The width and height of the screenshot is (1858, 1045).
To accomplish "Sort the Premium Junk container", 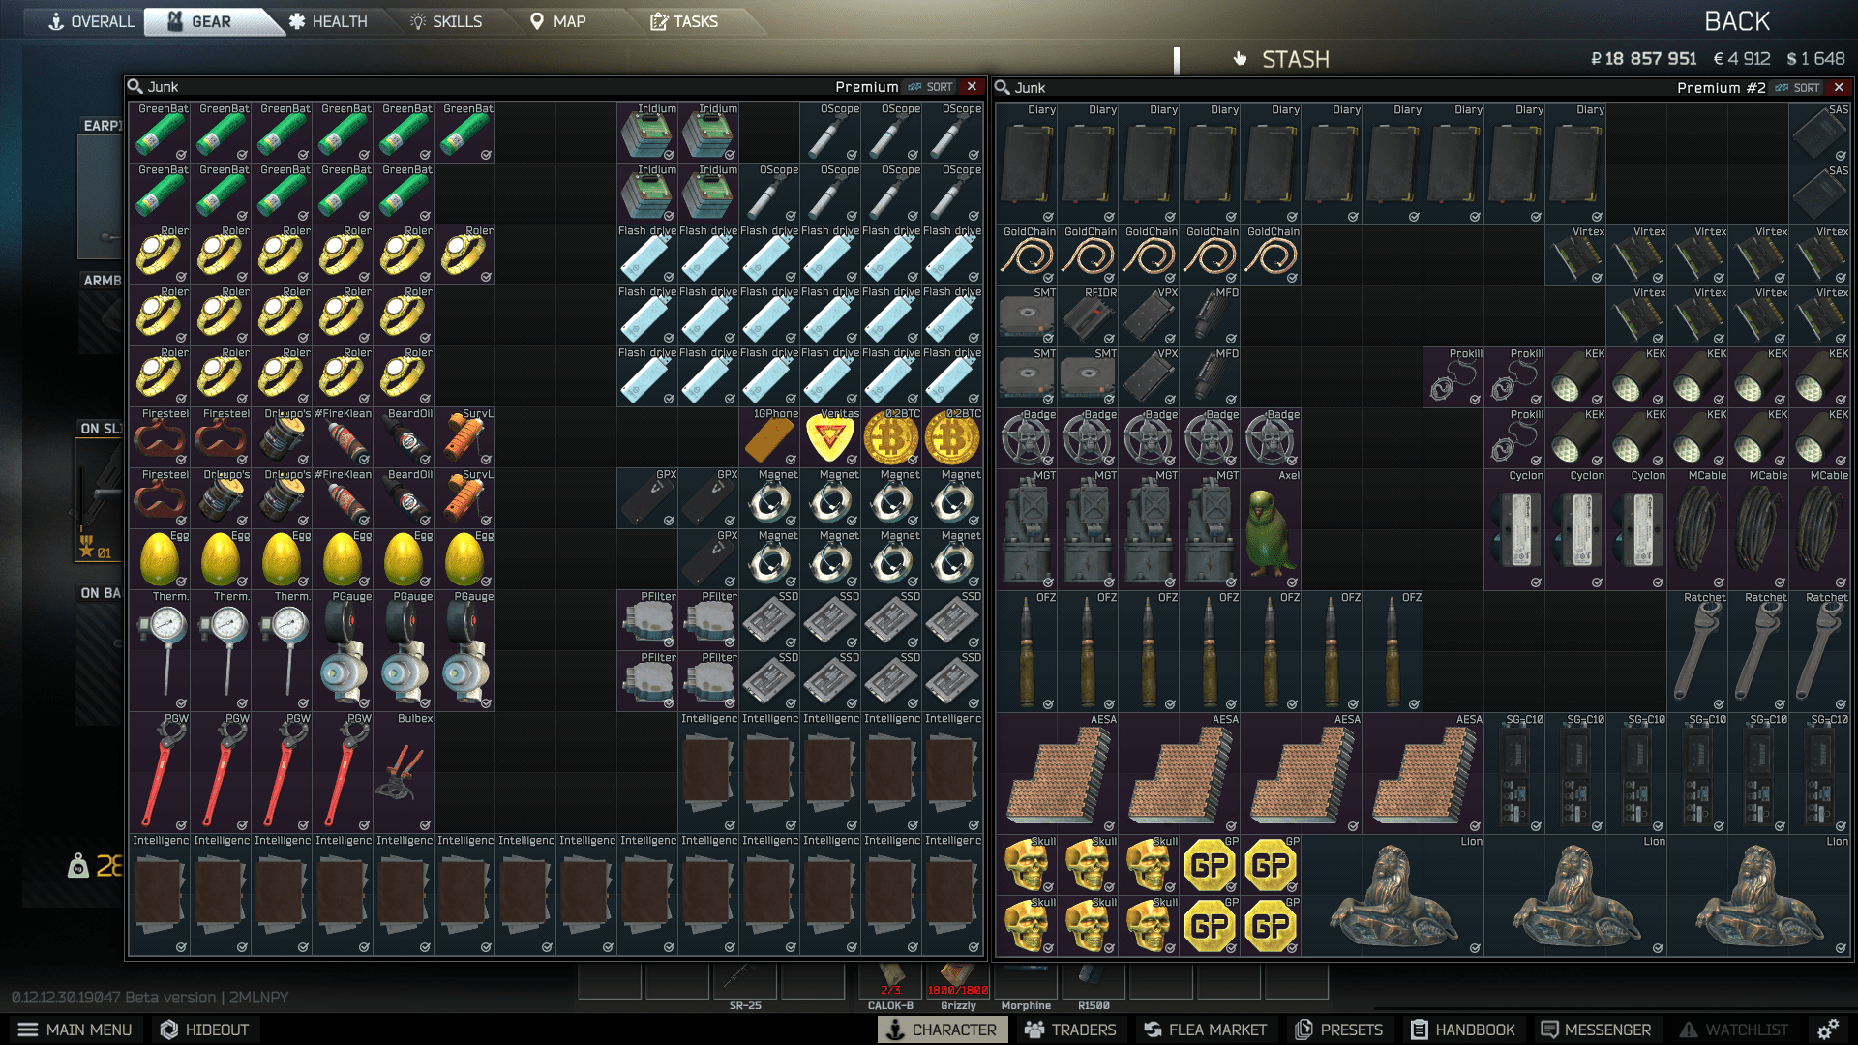I will tap(931, 87).
